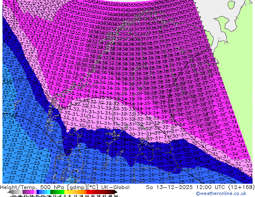Screen dimensions: 255x197
Task: Click the (12+168) forecast hour label
Action: (x=241, y=187)
